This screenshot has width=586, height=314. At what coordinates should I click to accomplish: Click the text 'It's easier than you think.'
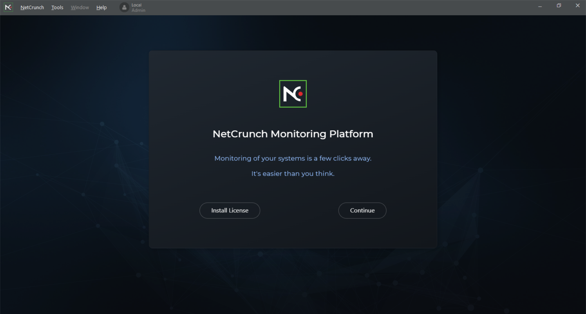pyautogui.click(x=293, y=174)
